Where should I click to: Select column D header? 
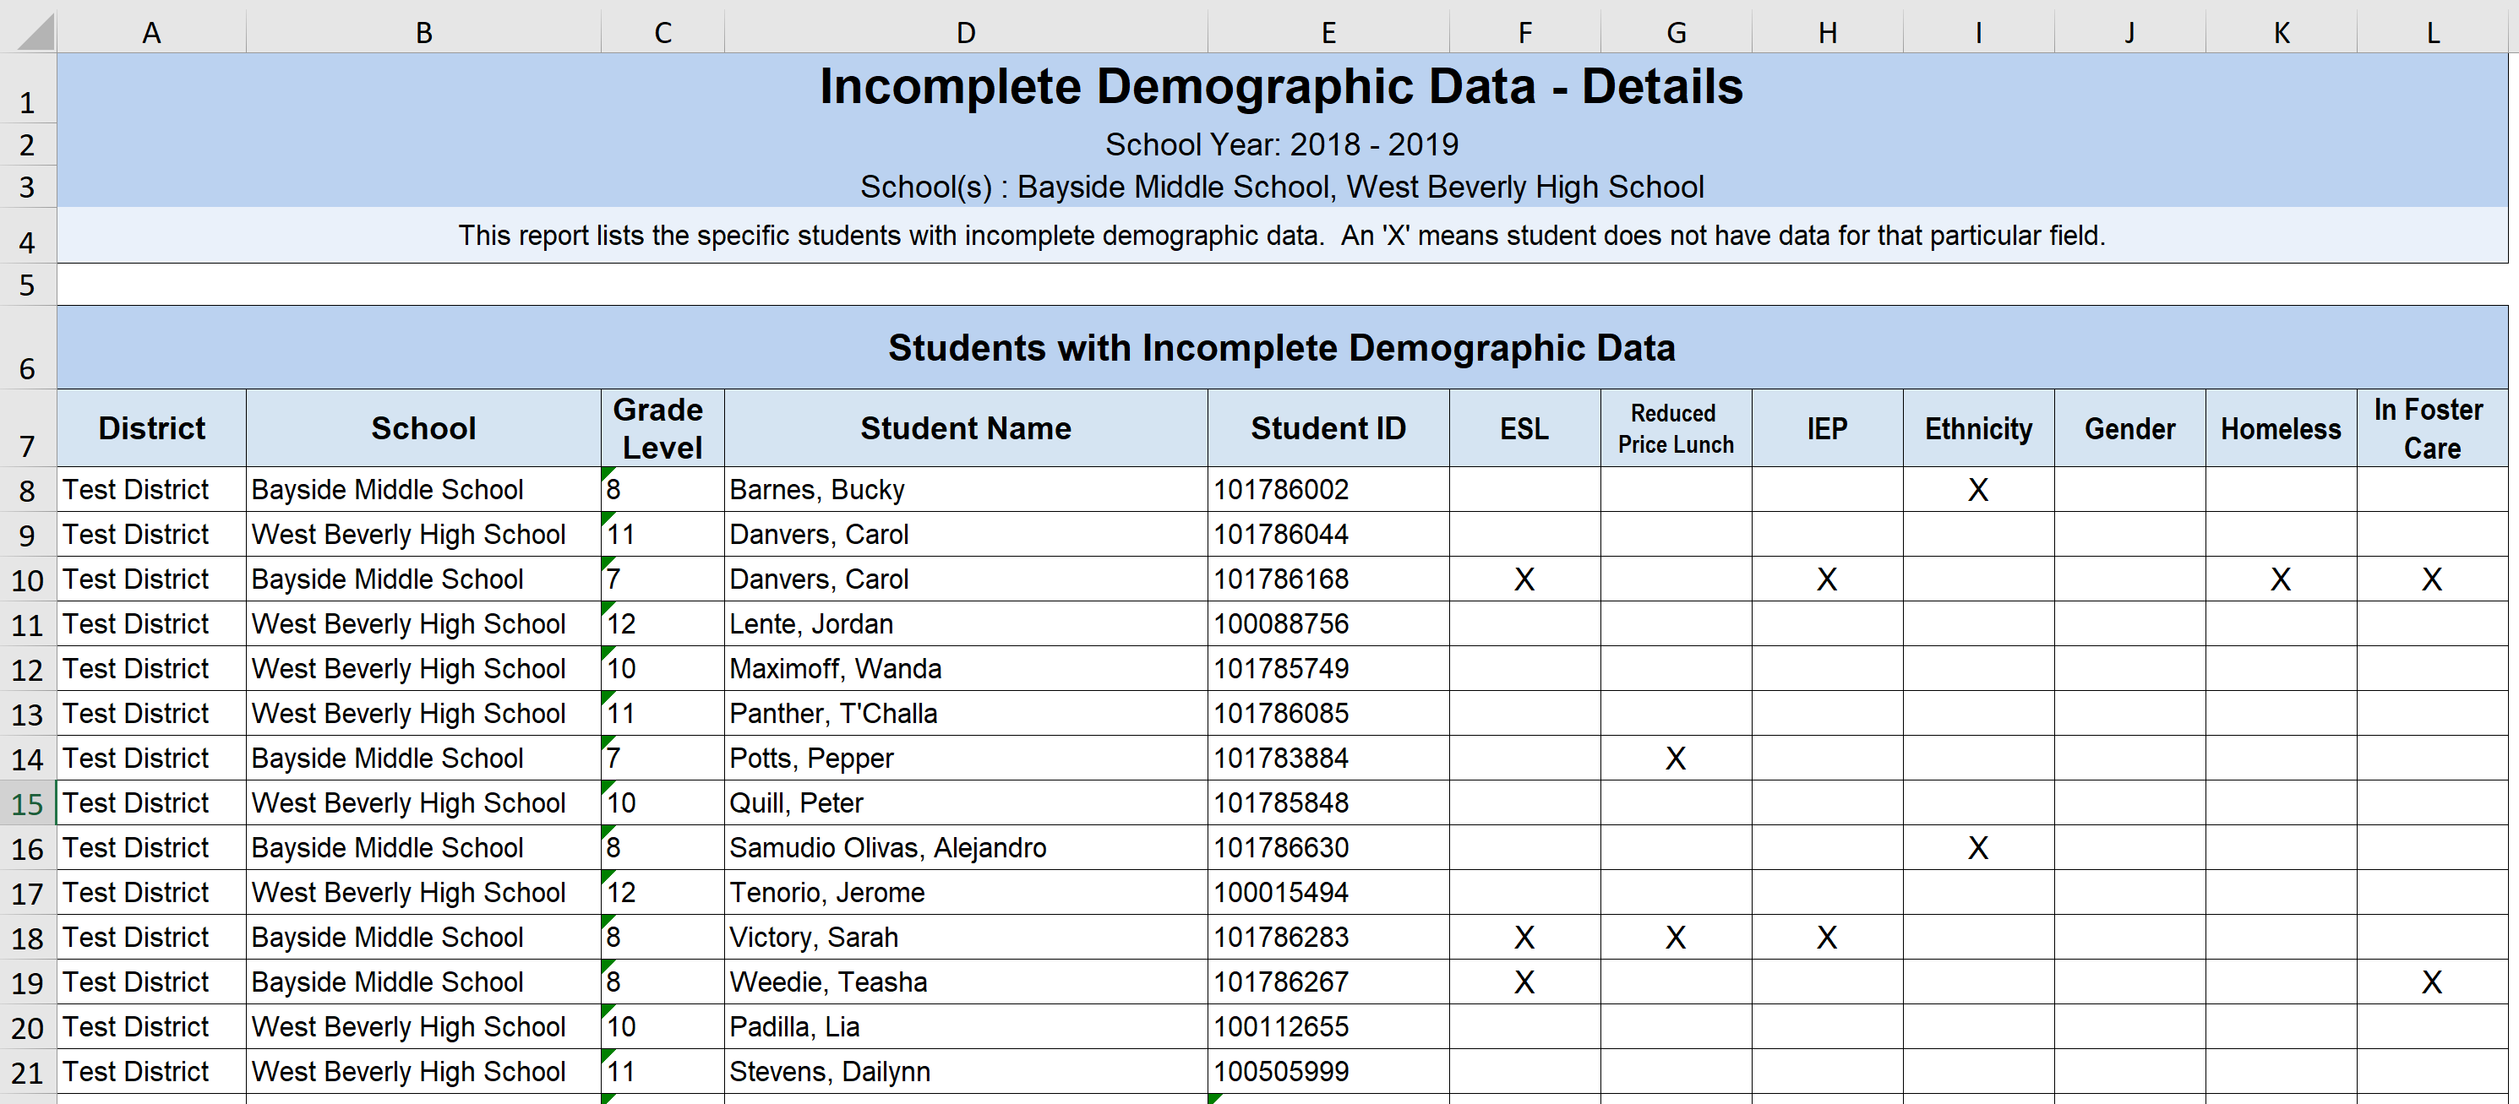click(x=965, y=31)
